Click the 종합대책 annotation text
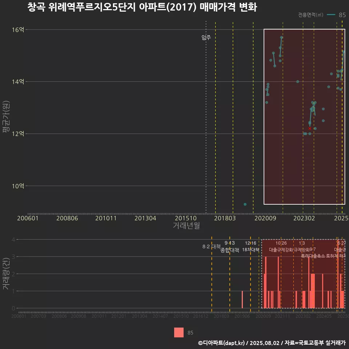The image size is (349, 349). [230, 250]
